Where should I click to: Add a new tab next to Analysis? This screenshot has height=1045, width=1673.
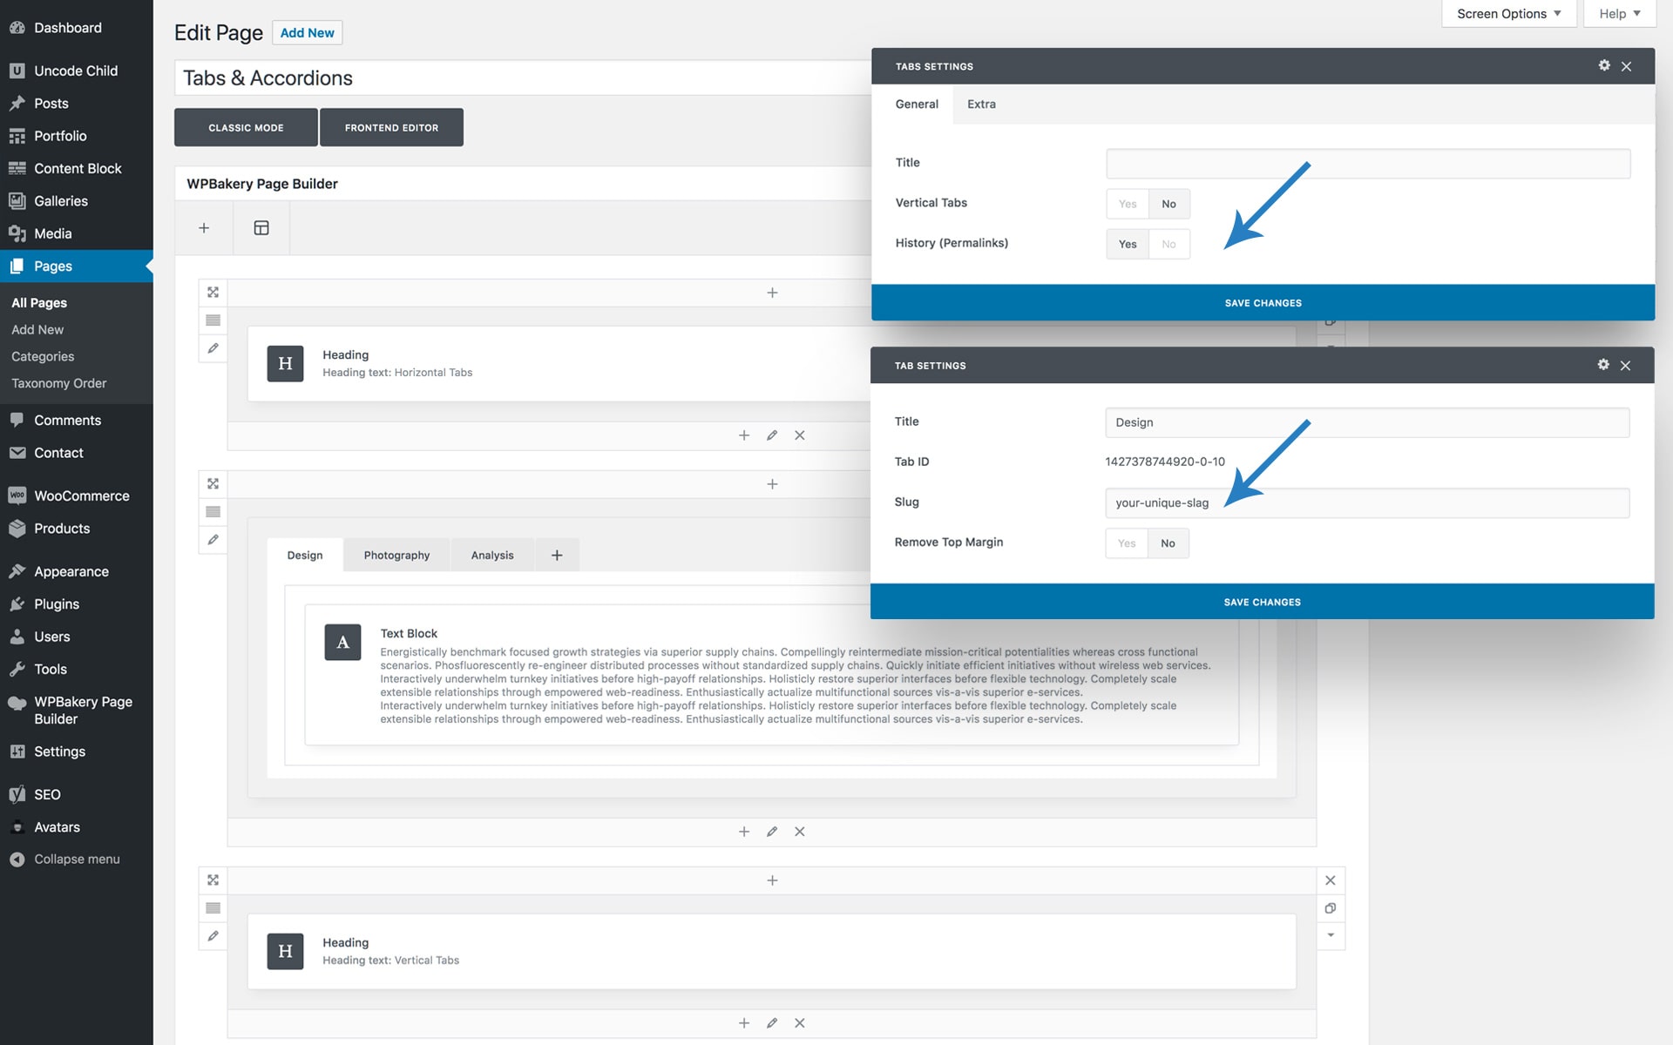pos(557,555)
